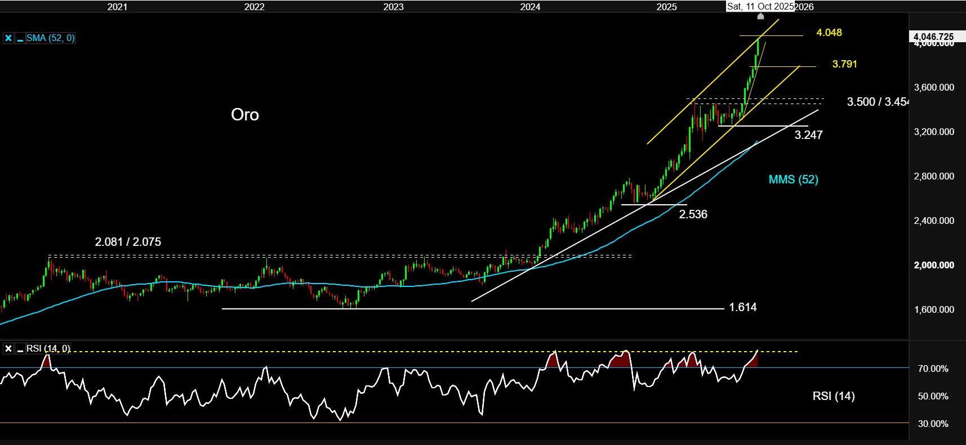Select the yellow 4.048 target label
966x445 pixels.
[x=829, y=33]
